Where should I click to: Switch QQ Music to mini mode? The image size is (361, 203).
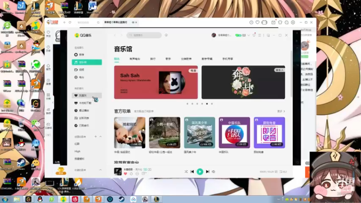tap(268, 35)
